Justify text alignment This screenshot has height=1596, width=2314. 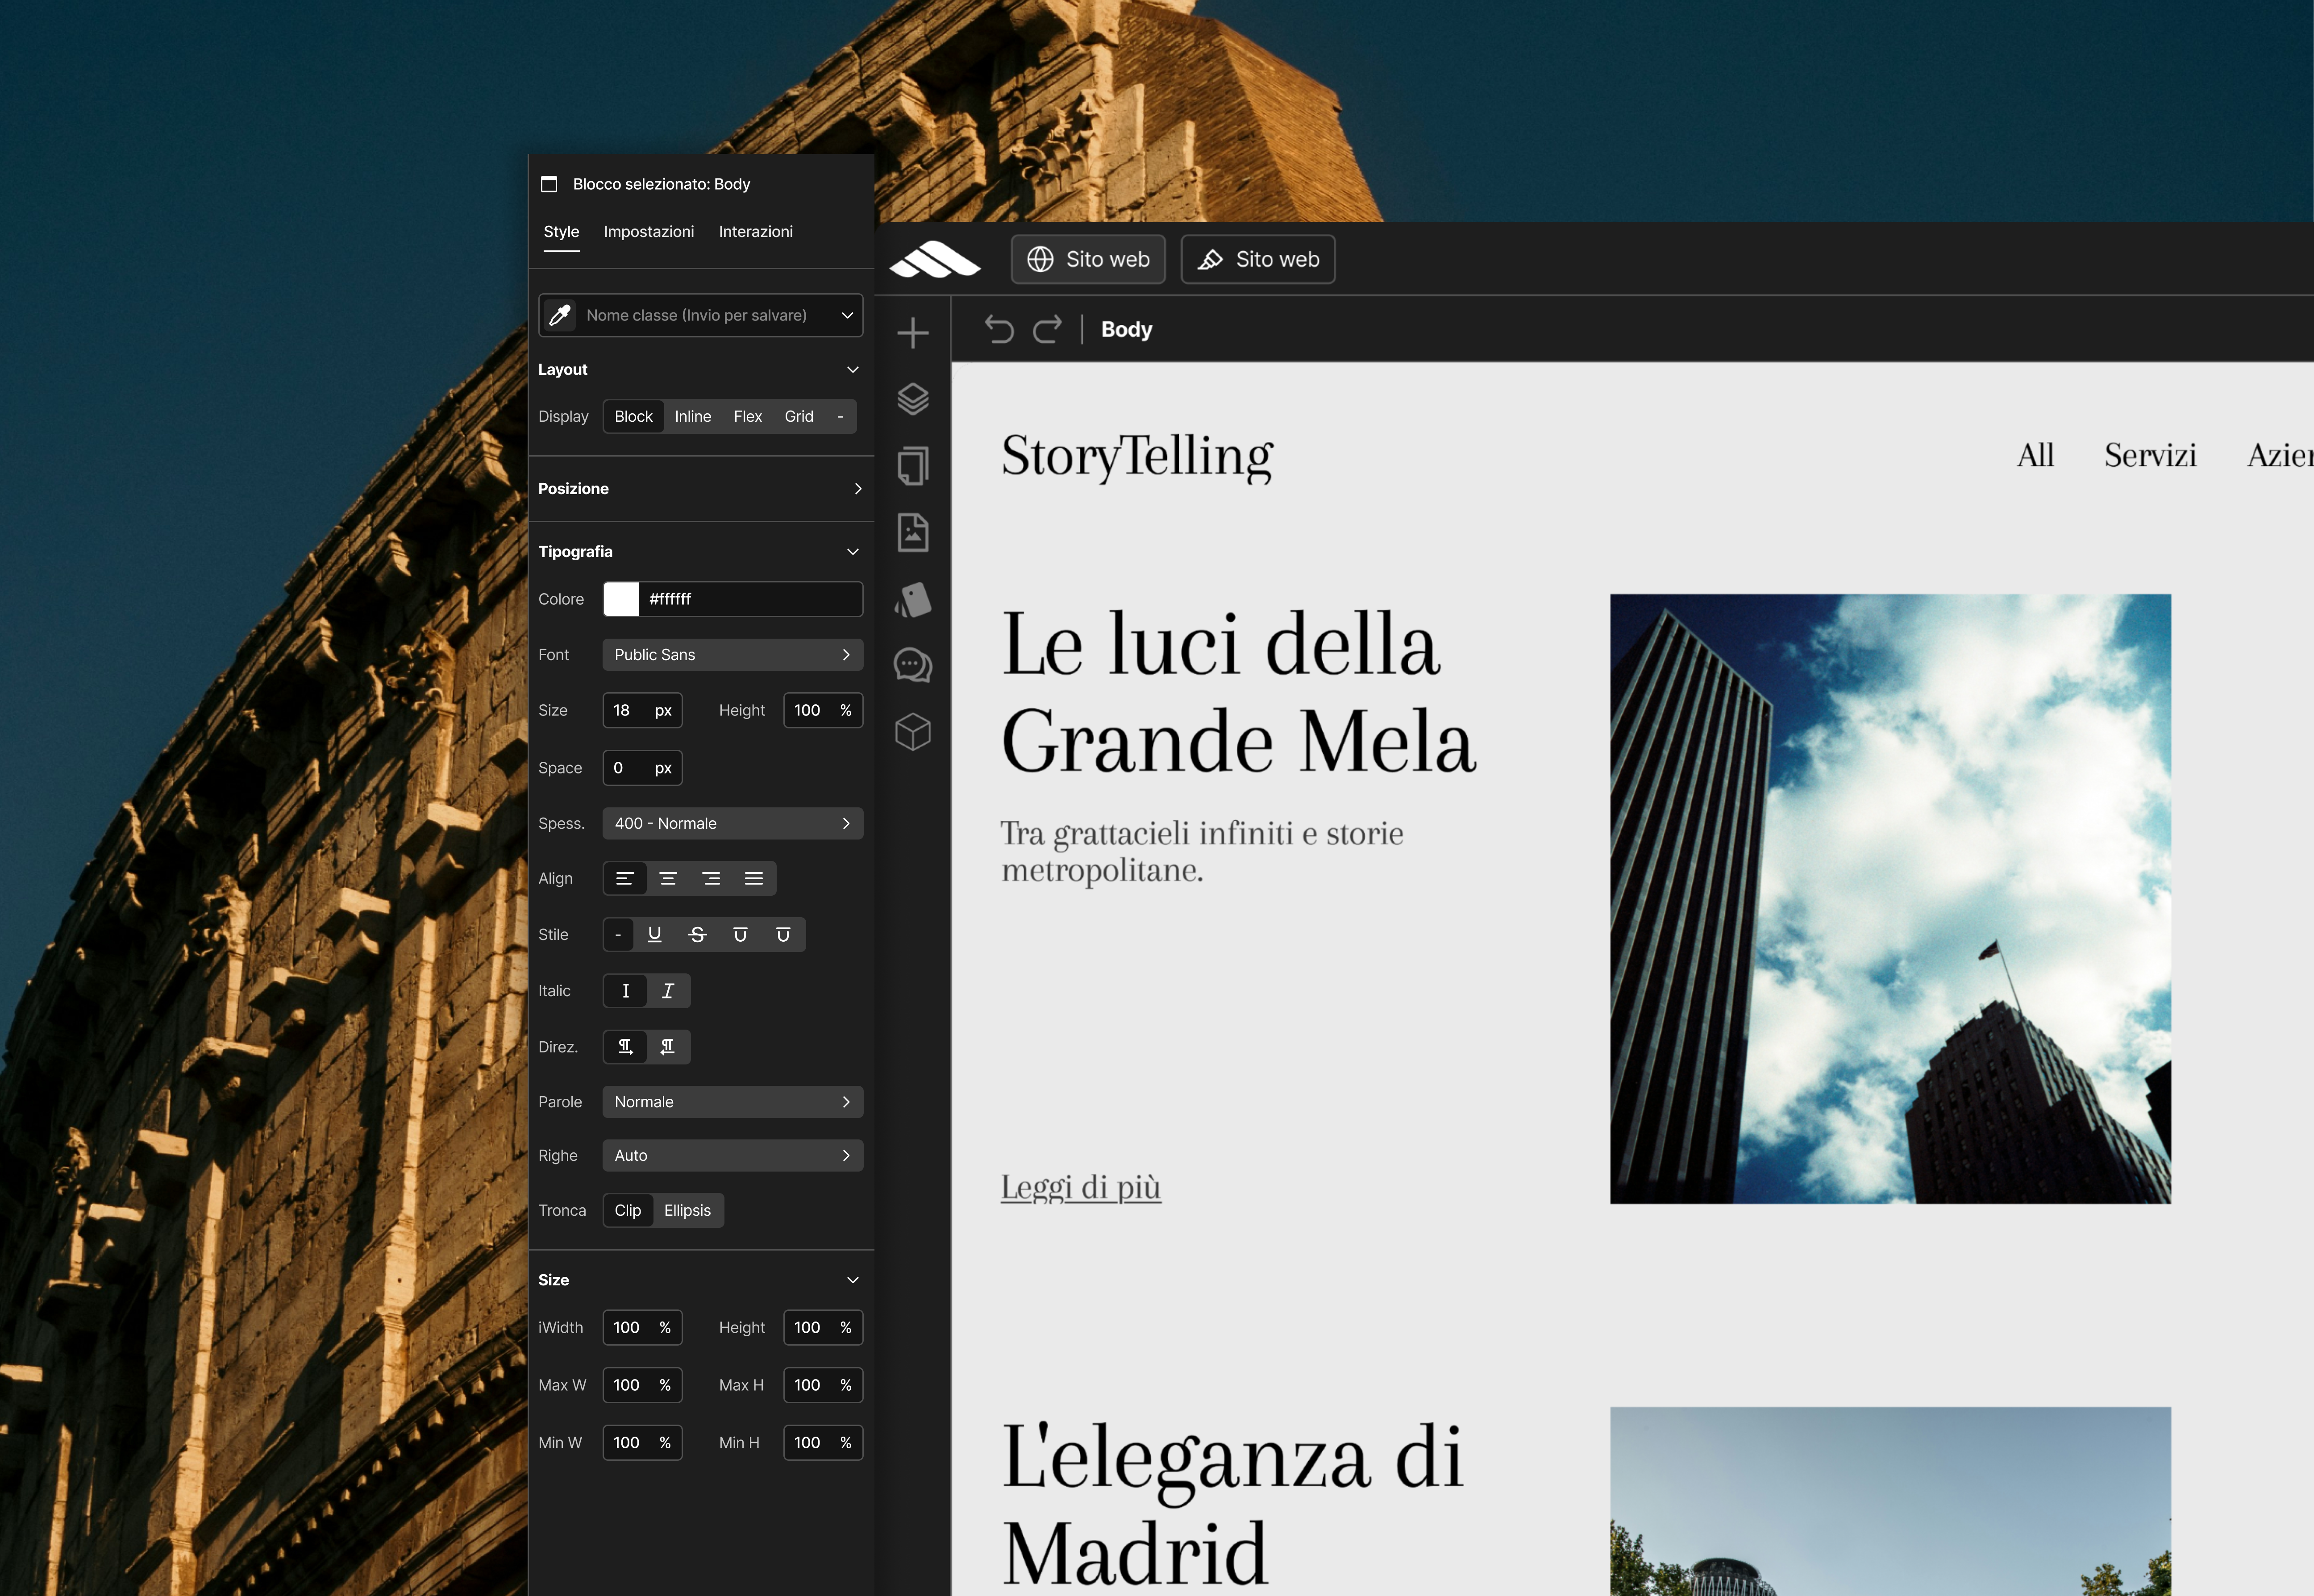[x=754, y=878]
